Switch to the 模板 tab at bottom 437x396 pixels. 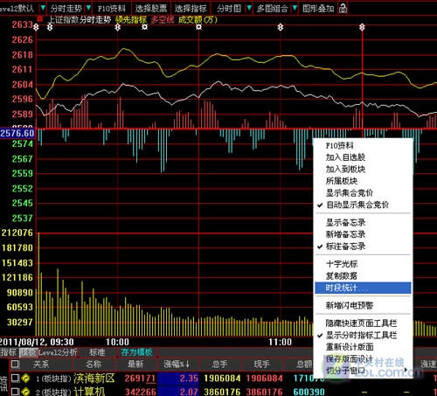pos(28,352)
